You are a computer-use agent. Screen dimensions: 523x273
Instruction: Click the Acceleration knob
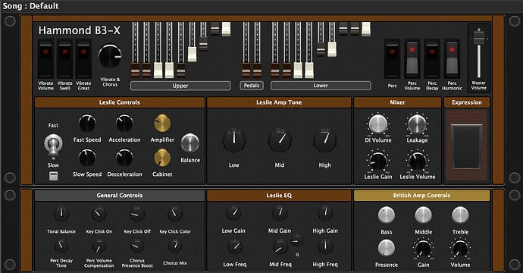124,124
